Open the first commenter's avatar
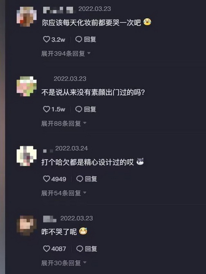The image size is (206, 274). [x=27, y=17]
